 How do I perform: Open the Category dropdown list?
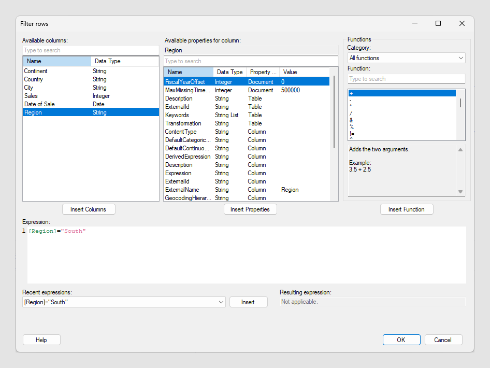(x=406, y=58)
